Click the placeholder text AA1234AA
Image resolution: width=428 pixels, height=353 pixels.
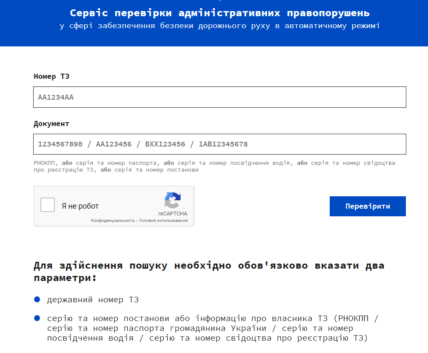click(55, 97)
